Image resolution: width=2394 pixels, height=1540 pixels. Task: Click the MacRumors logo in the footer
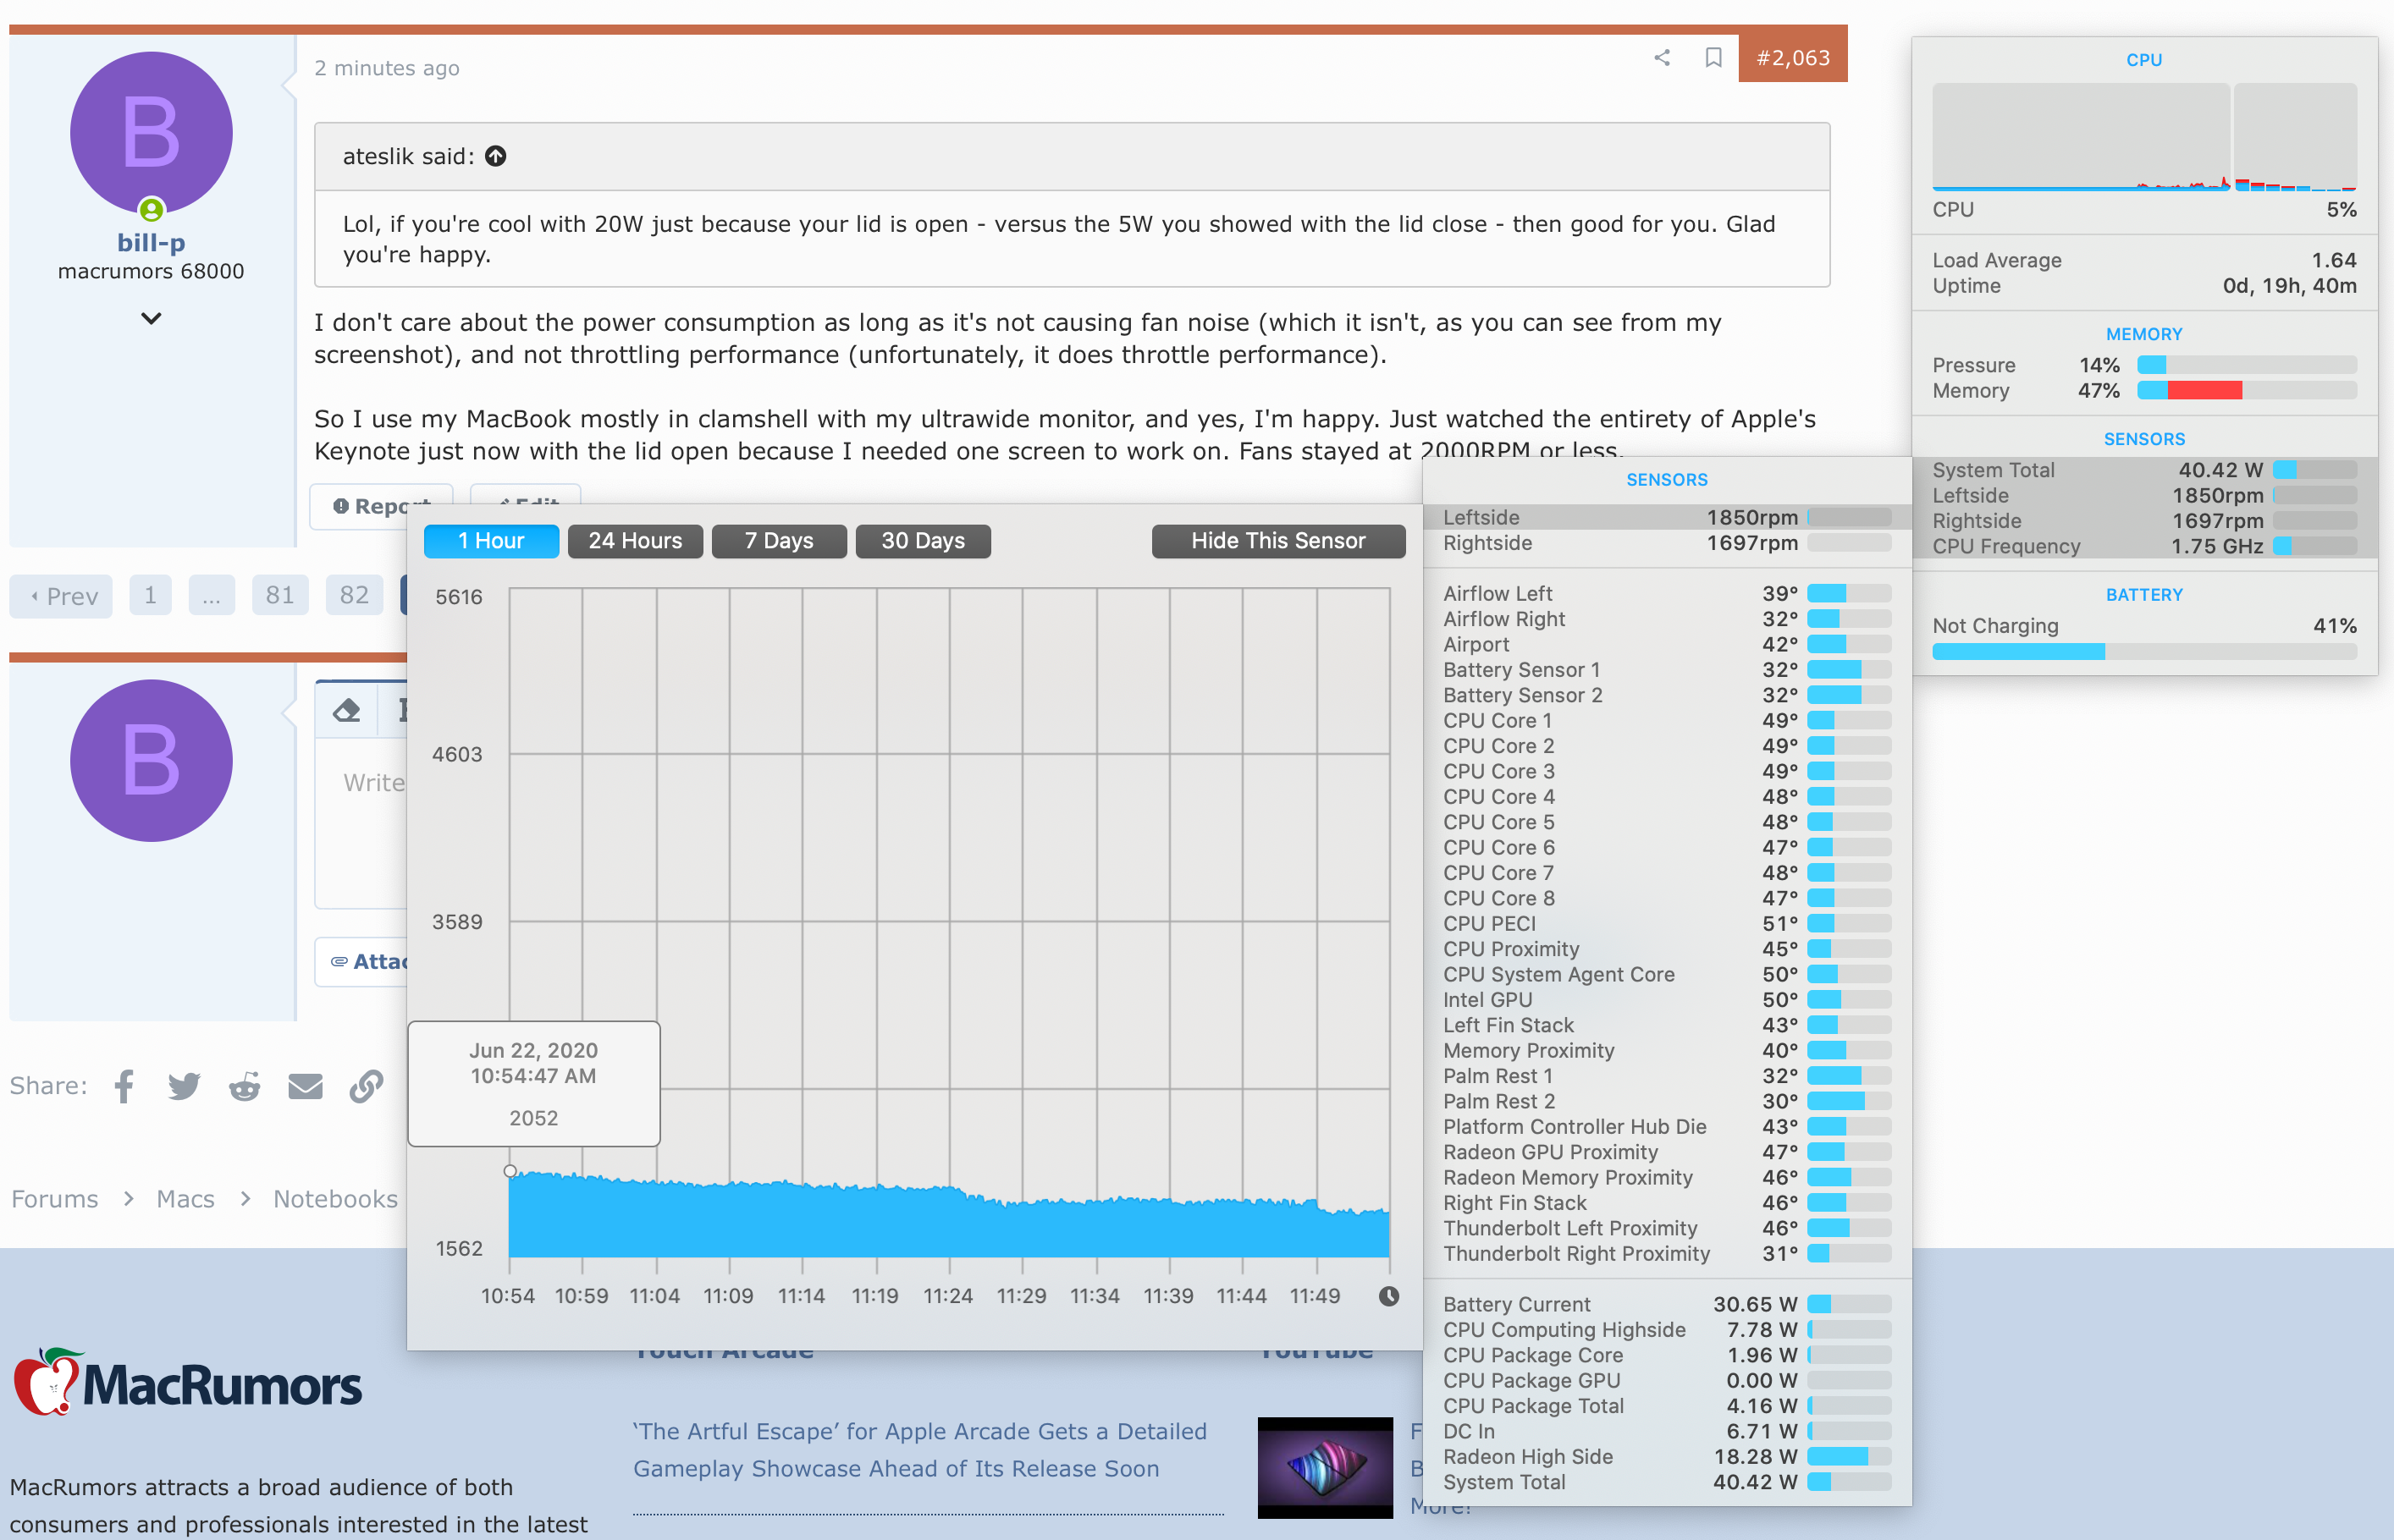187,1382
